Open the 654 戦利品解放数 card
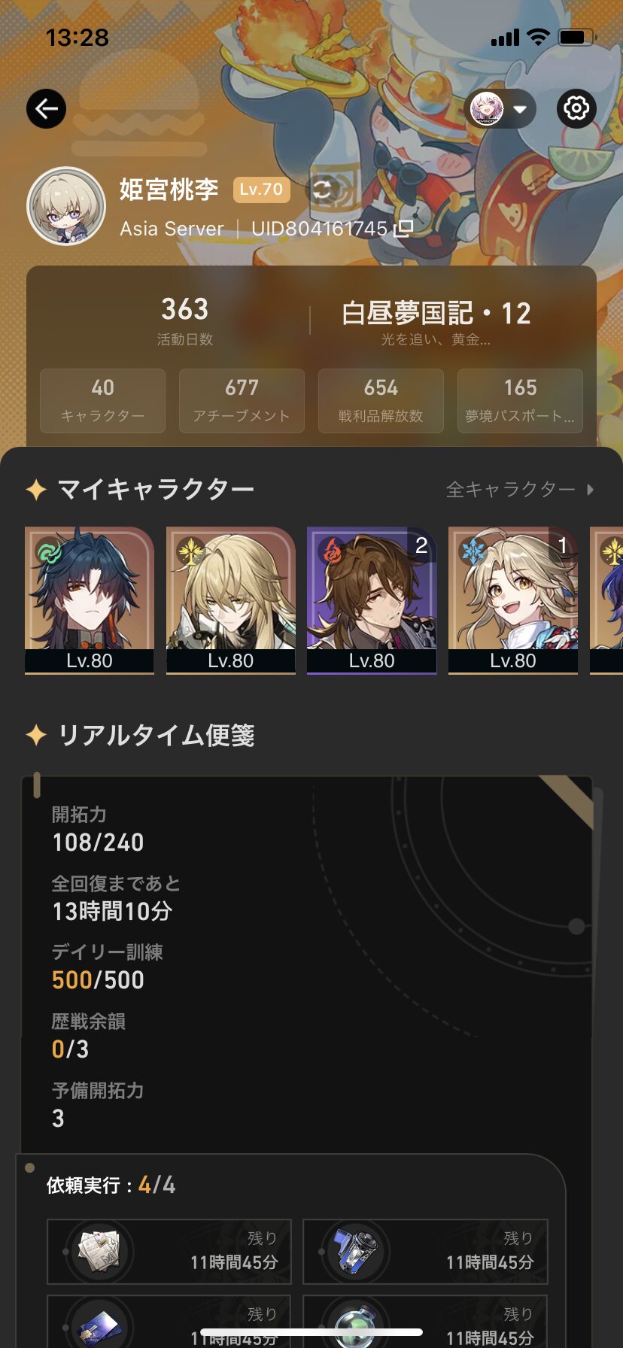Viewport: 623px width, 1348px height. pyautogui.click(x=381, y=400)
